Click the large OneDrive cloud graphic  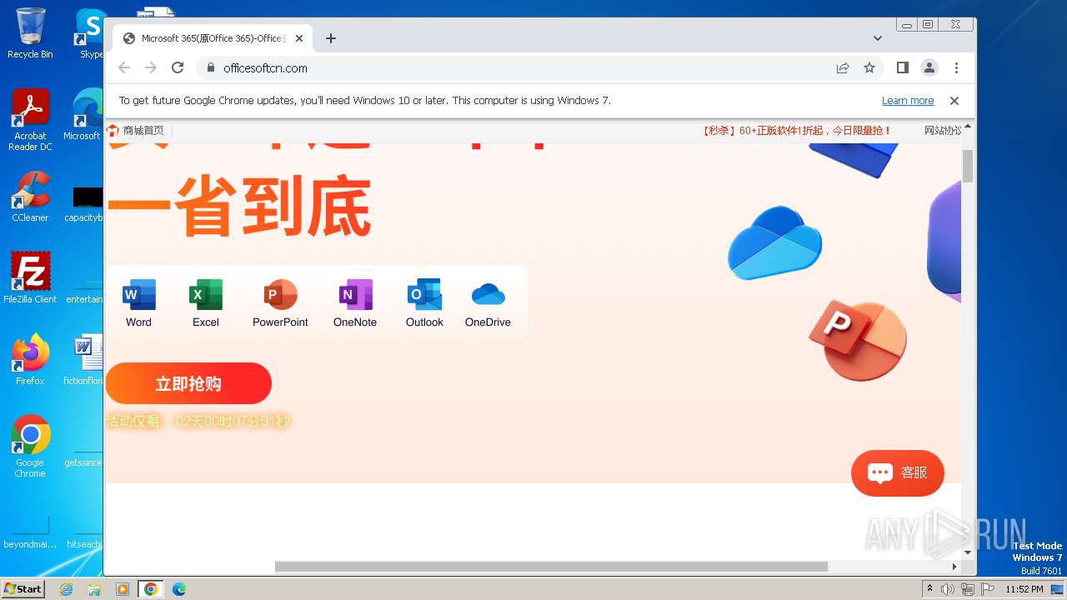coord(774,242)
